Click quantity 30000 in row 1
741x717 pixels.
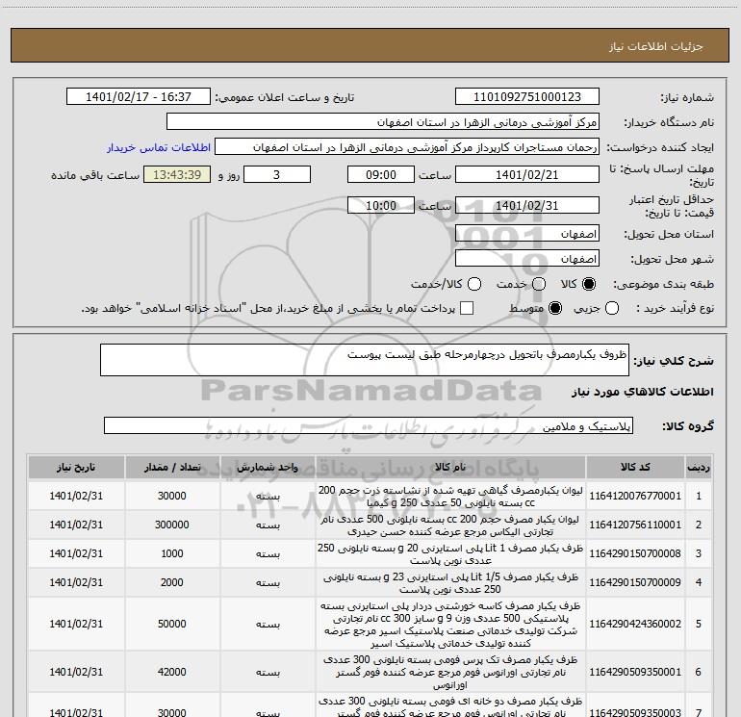coord(172,496)
